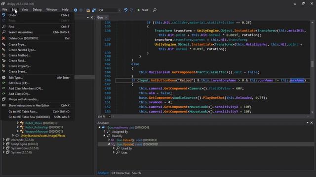Select Go to MD Table Row... entry
This screenshot has width=316, height=177.
pyautogui.click(x=37, y=112)
